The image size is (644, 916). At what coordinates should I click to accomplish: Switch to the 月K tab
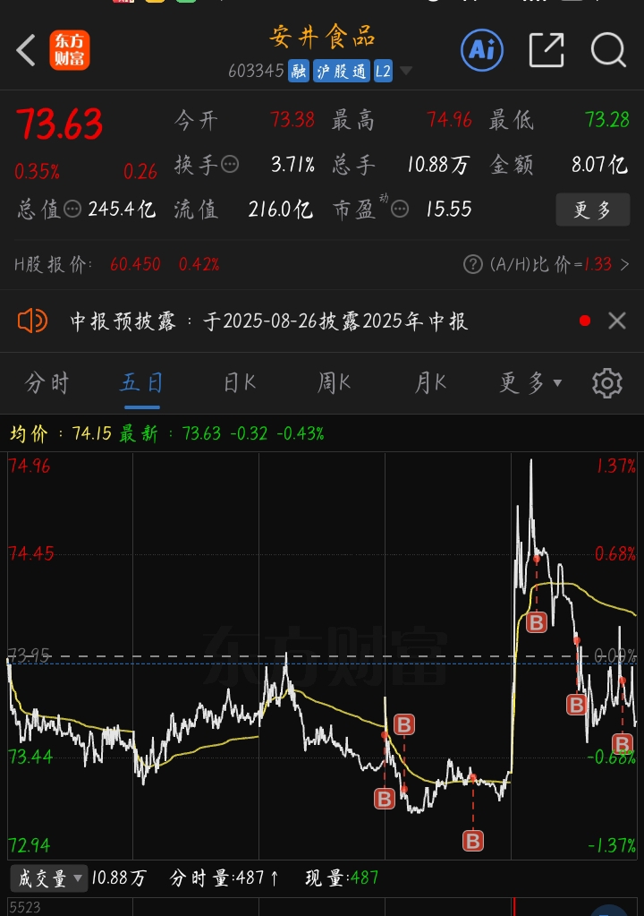click(x=430, y=383)
